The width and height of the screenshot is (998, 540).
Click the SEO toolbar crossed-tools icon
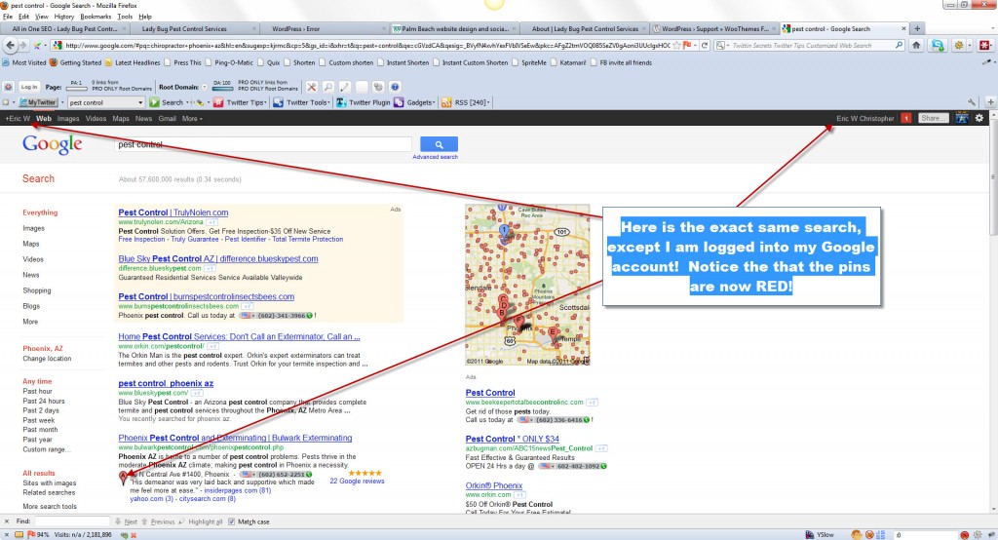(311, 87)
